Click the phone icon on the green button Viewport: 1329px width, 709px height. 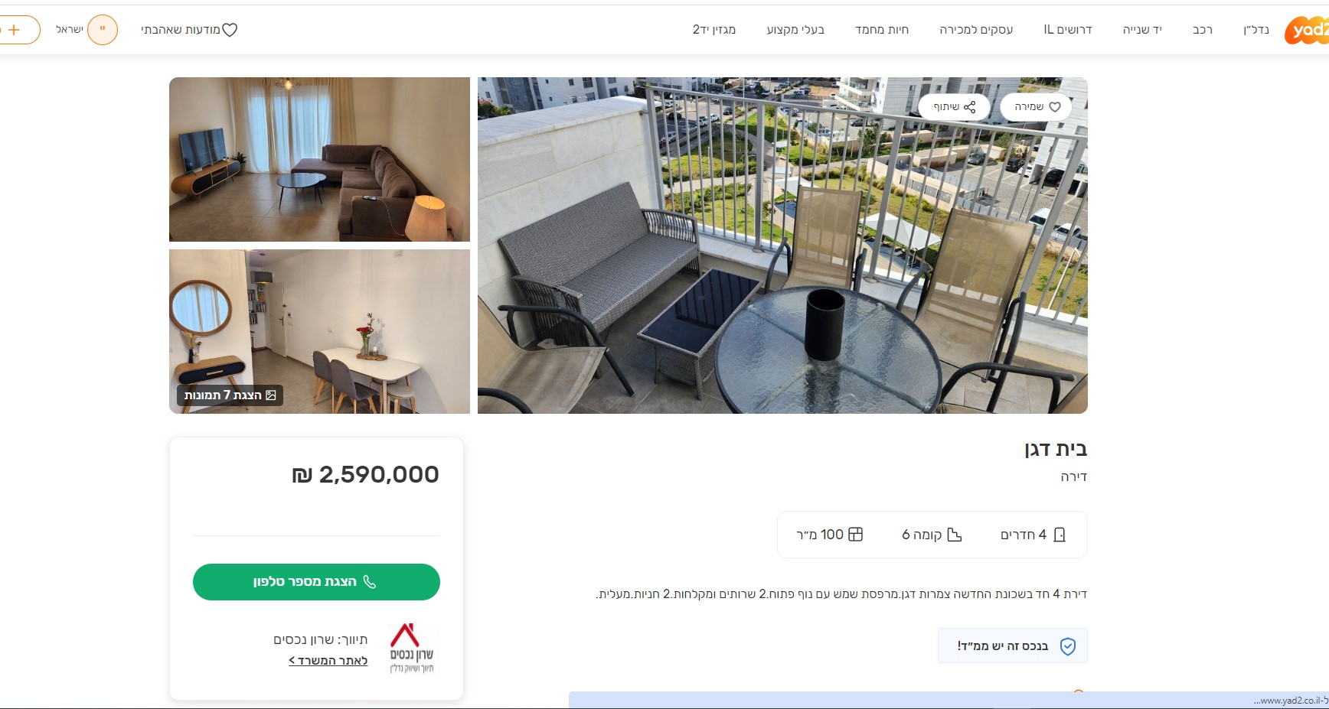369,582
